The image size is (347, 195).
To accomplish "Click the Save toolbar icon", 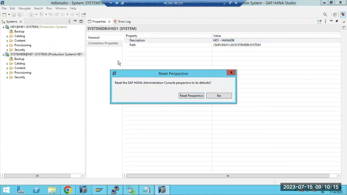I will 14,14.
